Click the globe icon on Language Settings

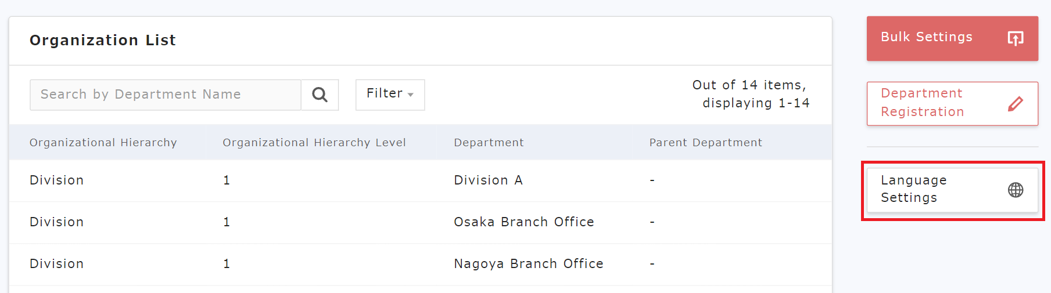tap(1015, 190)
